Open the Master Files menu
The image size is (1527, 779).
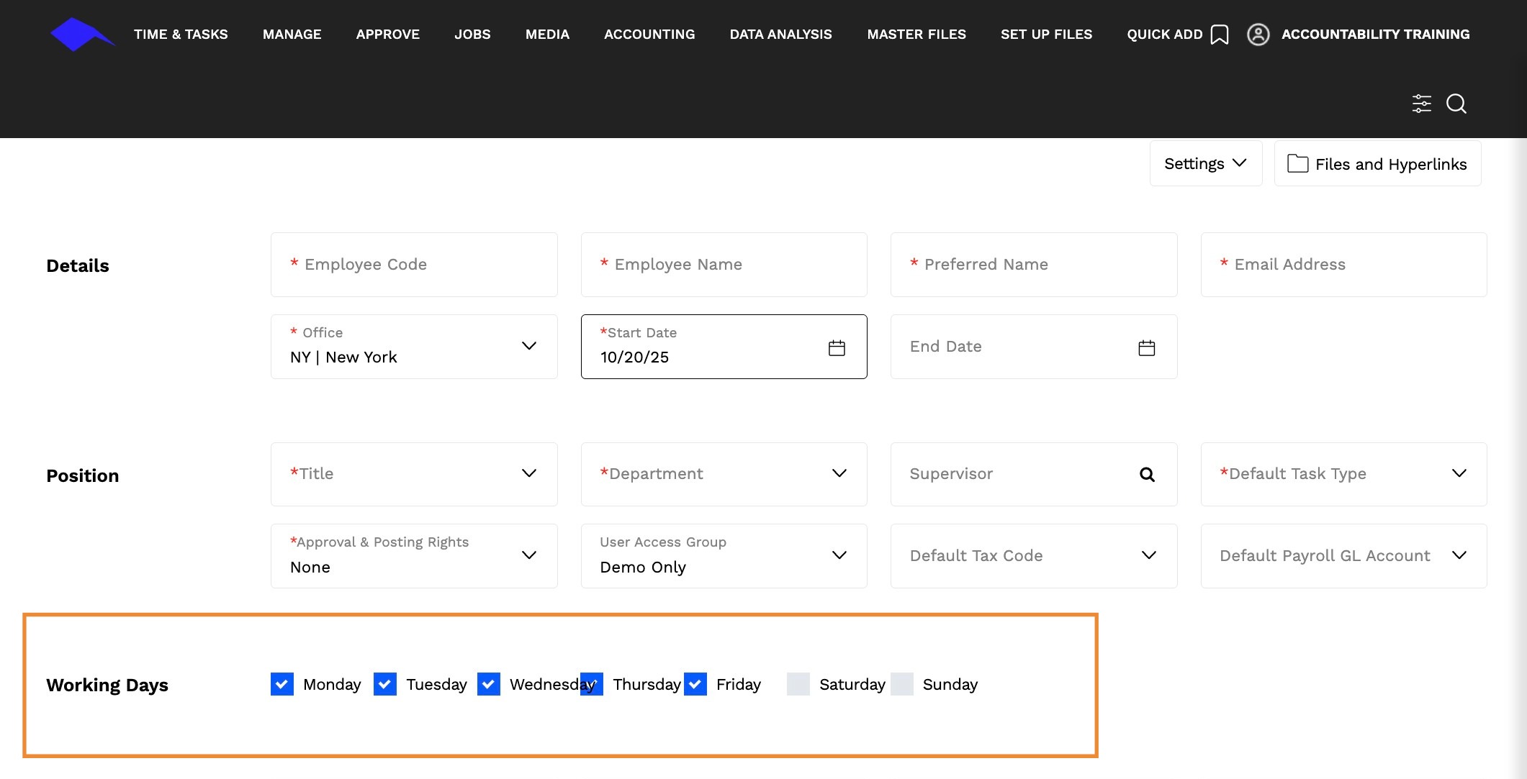click(x=916, y=35)
